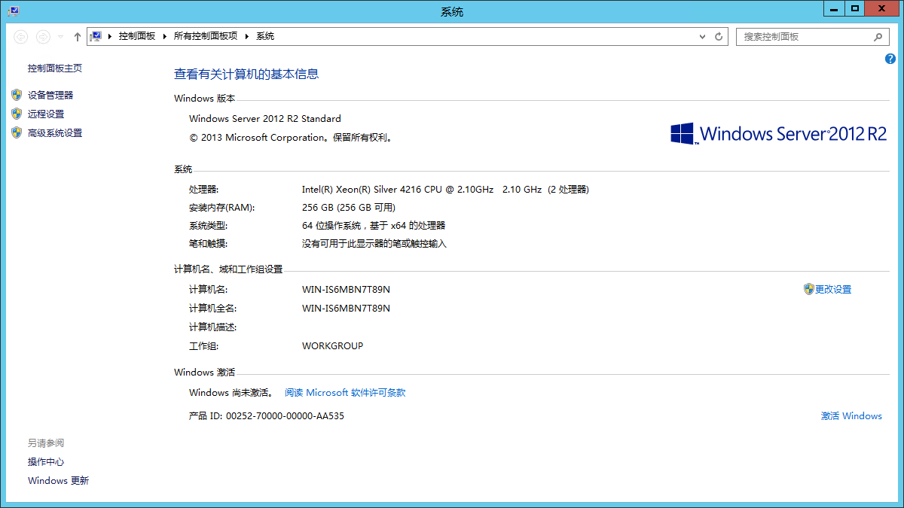Click computer name value WIN-IS6MBN7T89N beside 计算机名
This screenshot has height=508, width=904.
coord(346,290)
